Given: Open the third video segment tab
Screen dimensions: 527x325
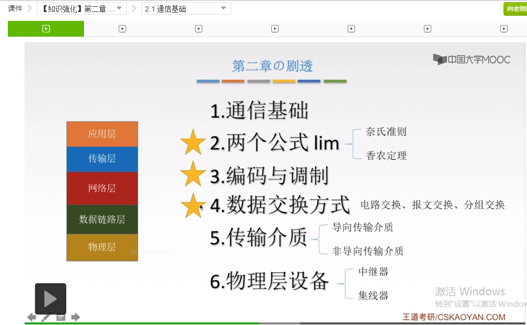Looking at the screenshot, I should (199, 29).
